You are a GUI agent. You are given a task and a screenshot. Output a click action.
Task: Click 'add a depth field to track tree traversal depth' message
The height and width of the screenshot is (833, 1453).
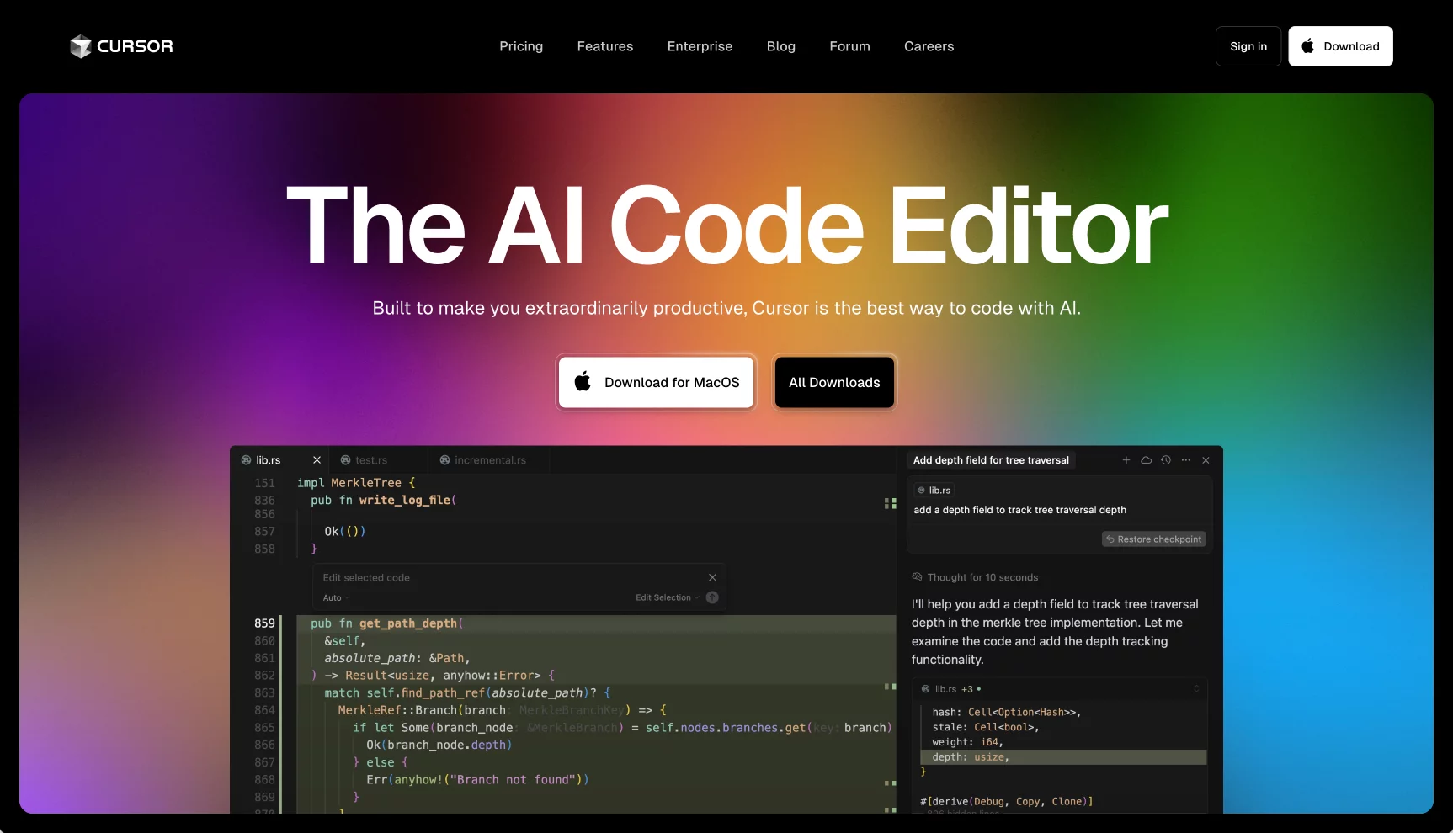[1020, 510]
